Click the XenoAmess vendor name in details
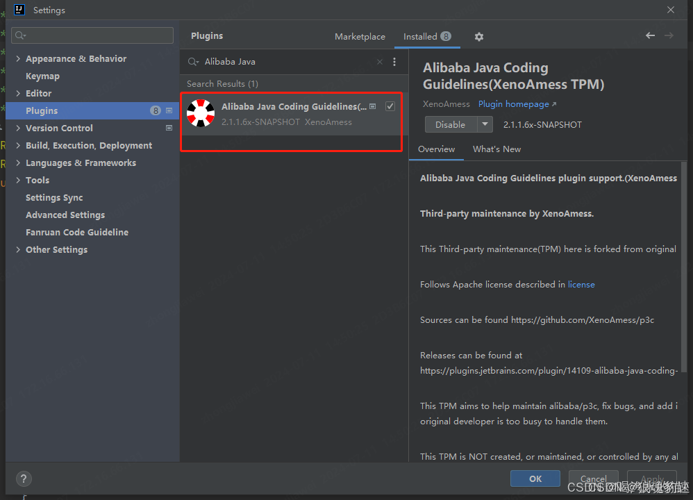Viewport: 693px width, 500px height. coord(446,104)
